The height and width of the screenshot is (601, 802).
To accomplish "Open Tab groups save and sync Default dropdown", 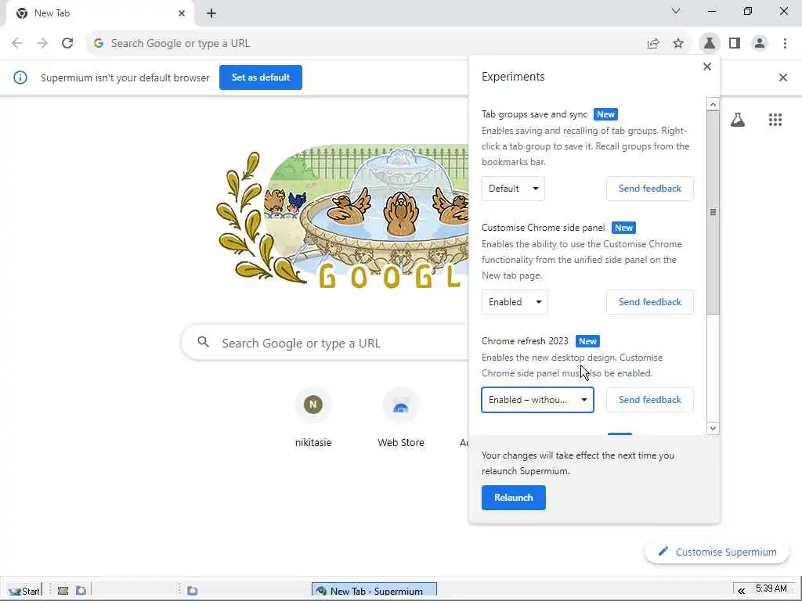I will 513,189.
